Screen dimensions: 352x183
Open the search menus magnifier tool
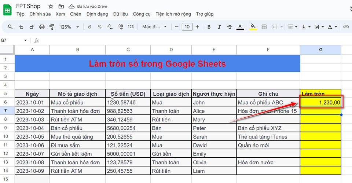10,27
